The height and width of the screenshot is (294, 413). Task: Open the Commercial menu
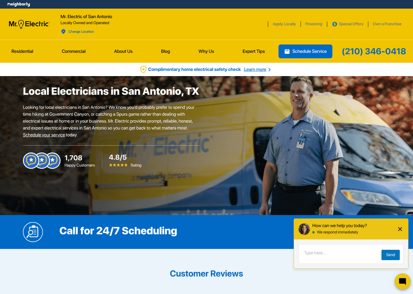[74, 51]
